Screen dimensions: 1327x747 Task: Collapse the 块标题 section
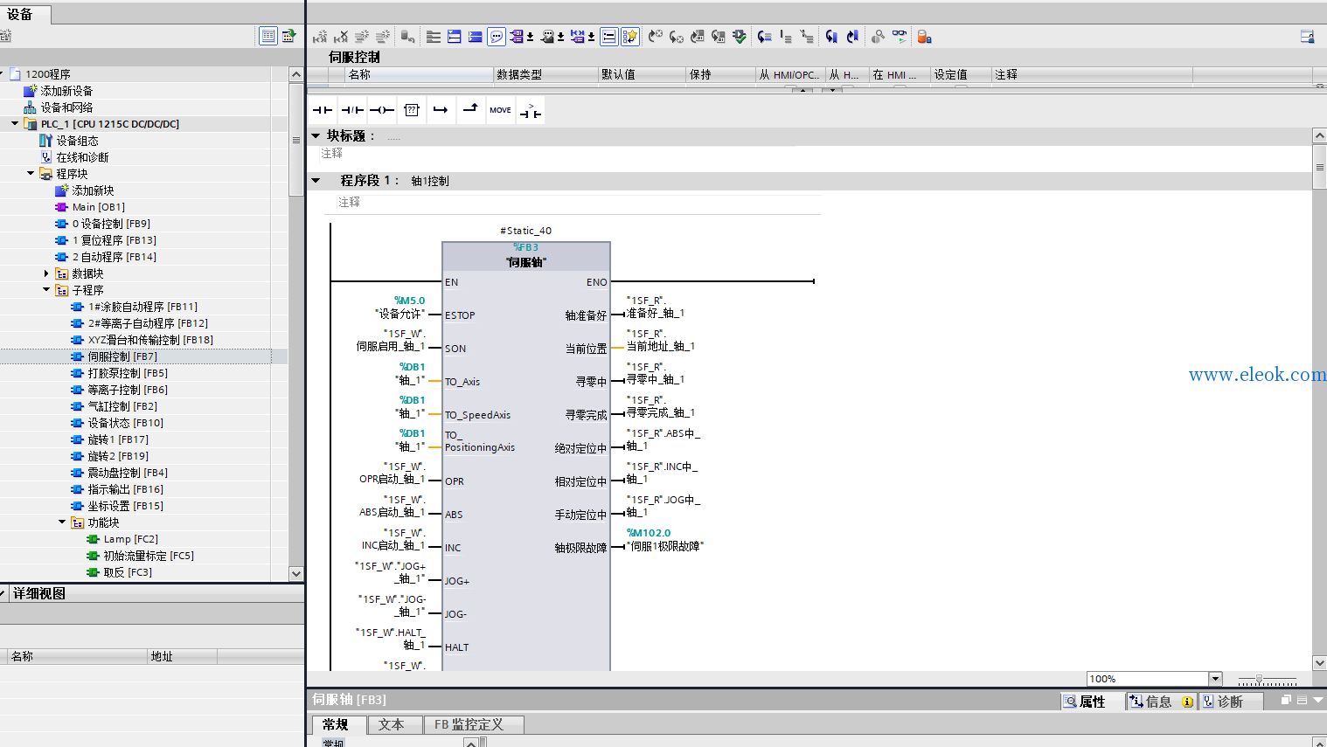tap(316, 135)
